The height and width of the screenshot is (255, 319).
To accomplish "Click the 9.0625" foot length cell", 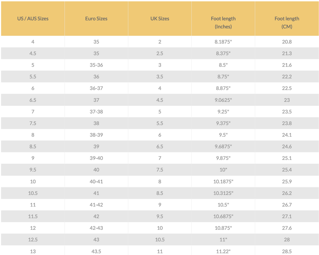I will point(223,100).
